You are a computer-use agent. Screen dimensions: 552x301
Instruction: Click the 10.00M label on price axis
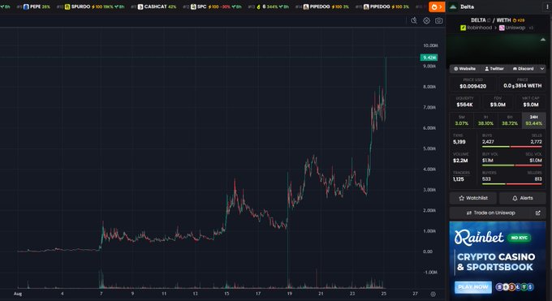[x=430, y=45]
